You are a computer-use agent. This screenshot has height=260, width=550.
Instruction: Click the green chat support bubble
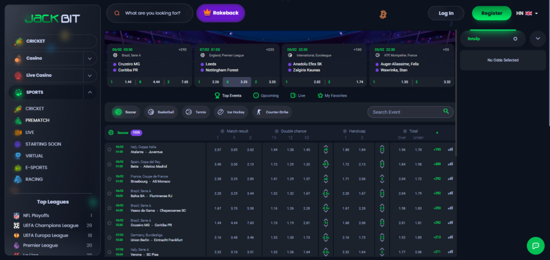tap(535, 246)
